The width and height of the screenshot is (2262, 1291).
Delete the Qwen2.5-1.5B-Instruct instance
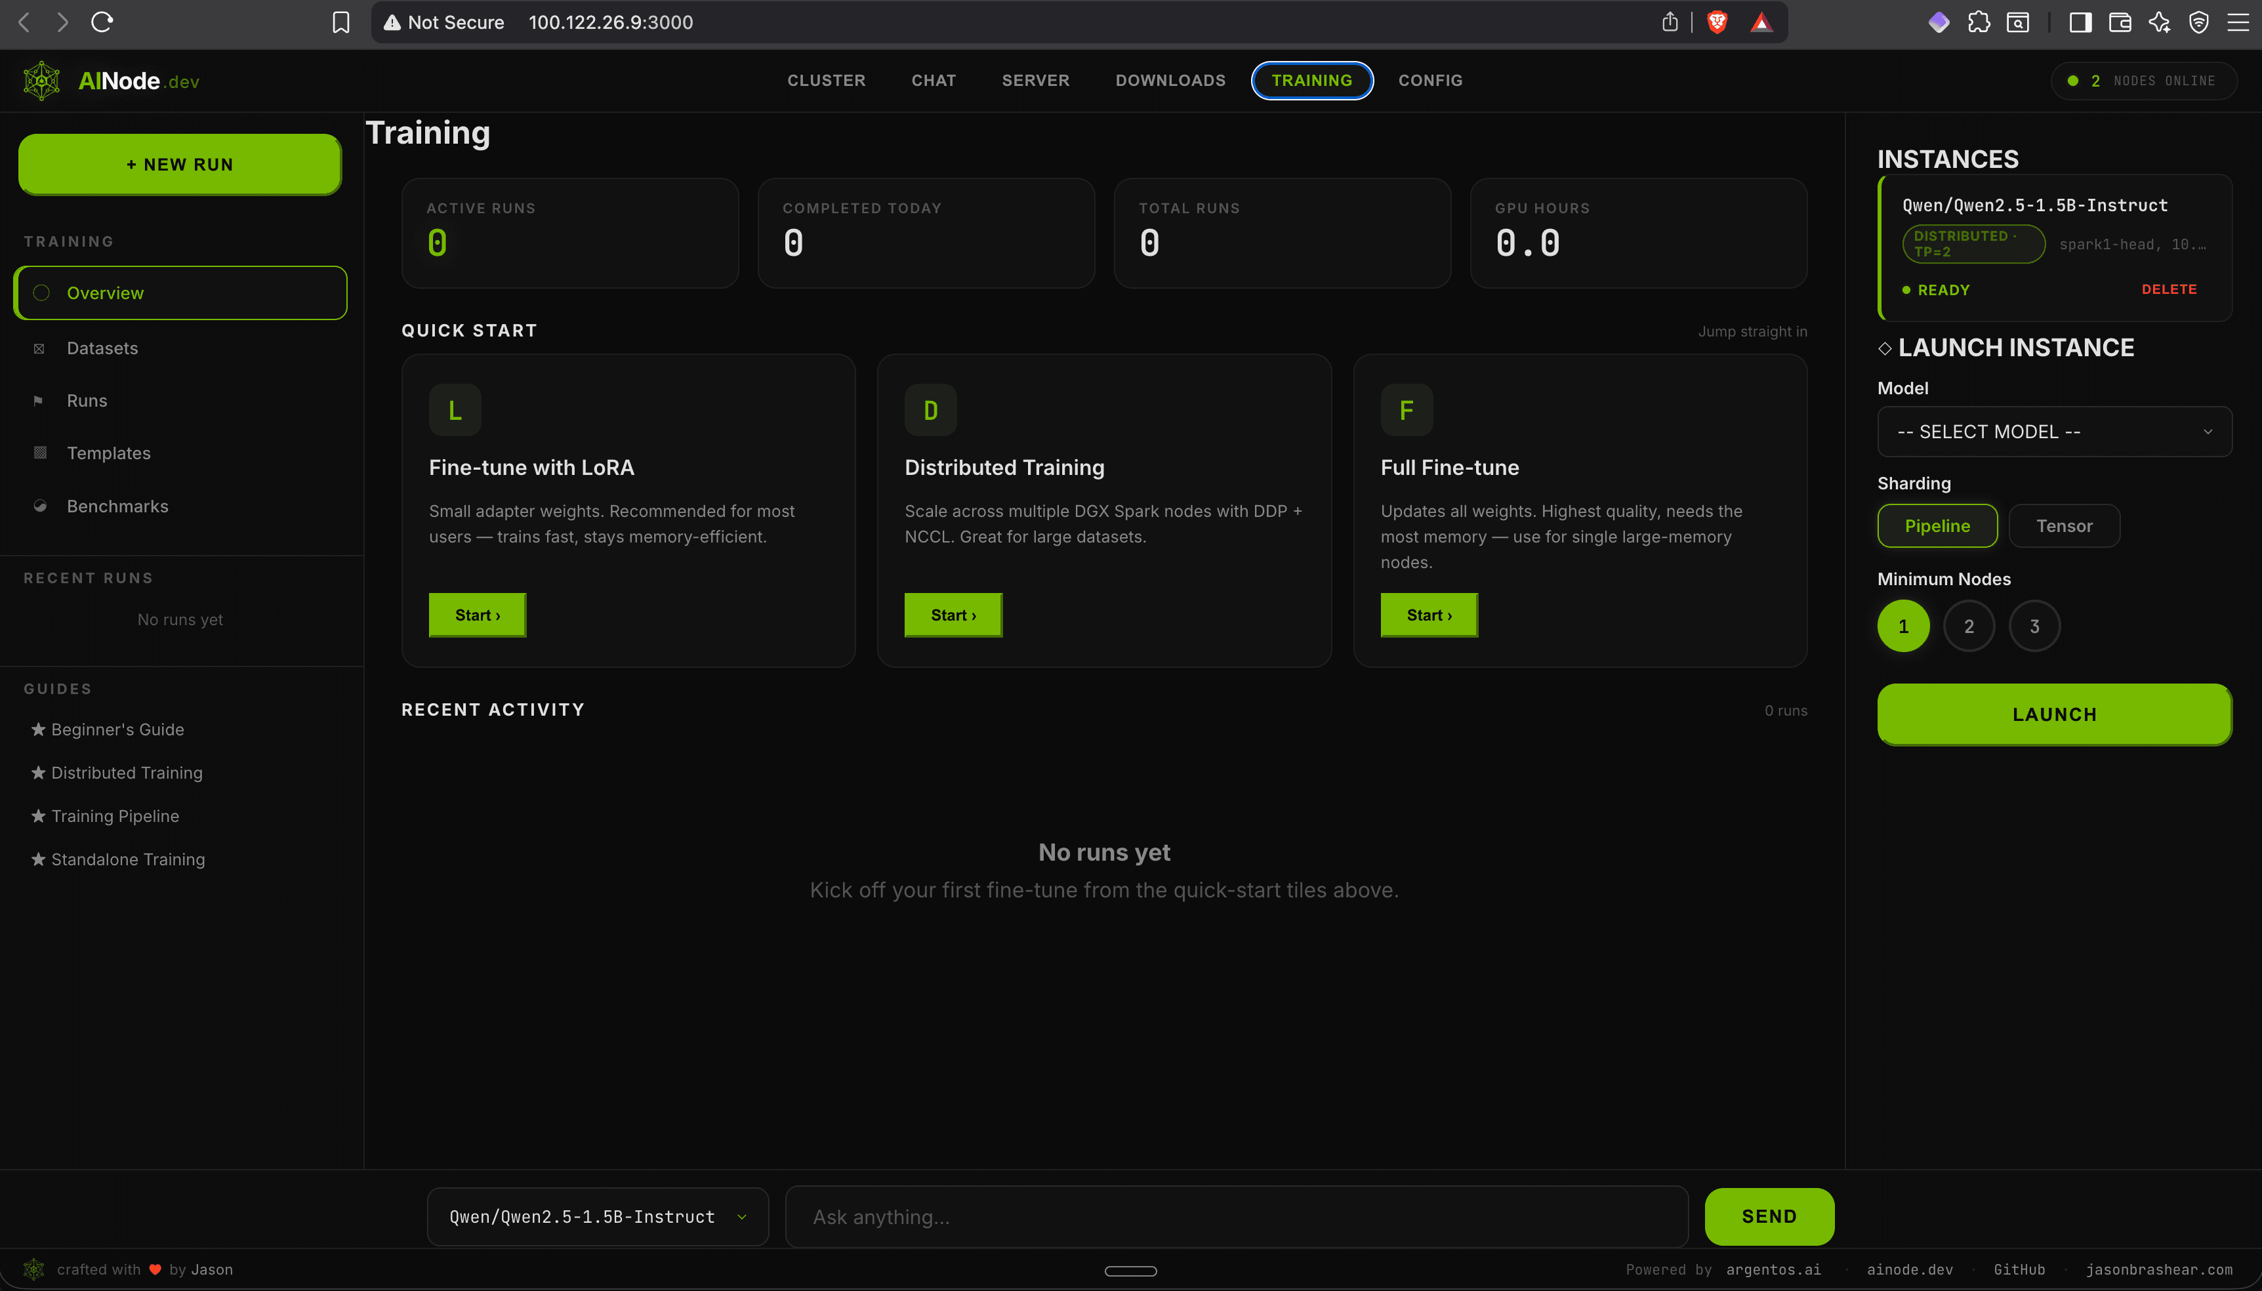[x=2169, y=289]
